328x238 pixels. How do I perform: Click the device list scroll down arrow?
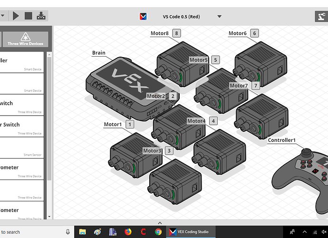point(49,217)
